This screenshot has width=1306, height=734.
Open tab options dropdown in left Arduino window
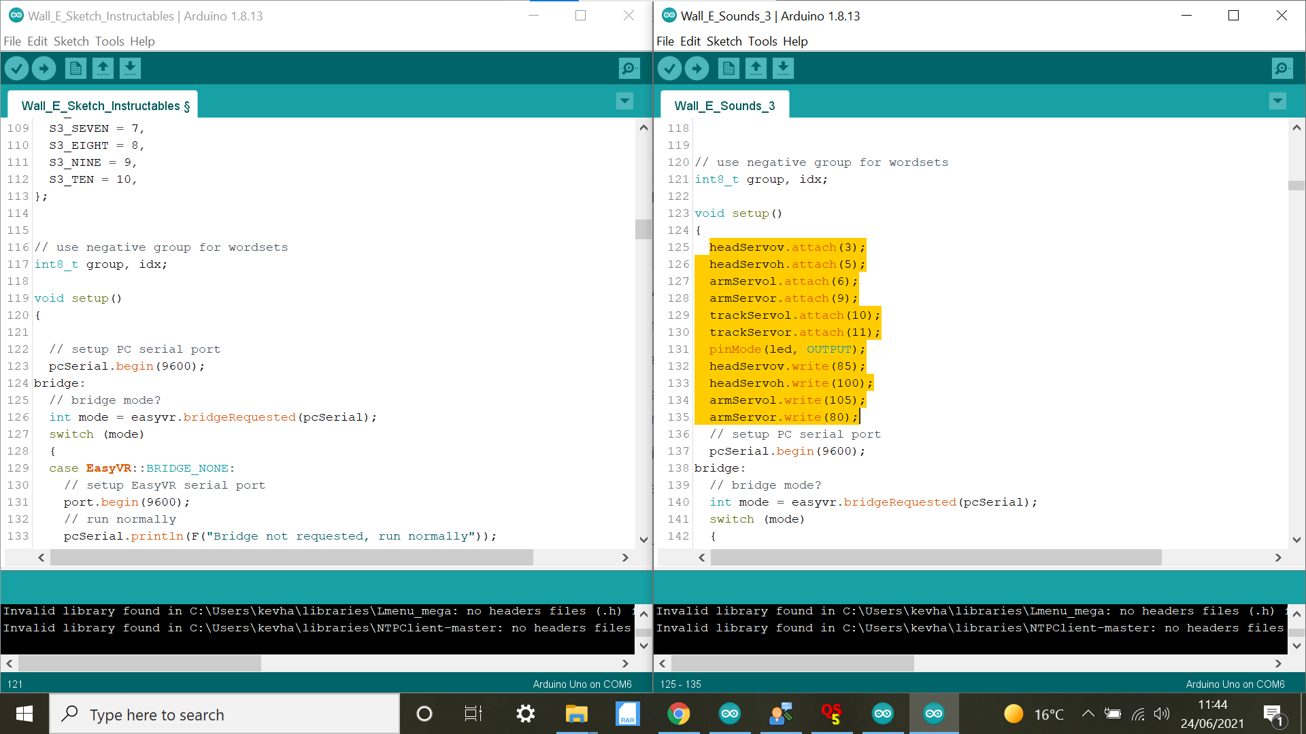[624, 101]
